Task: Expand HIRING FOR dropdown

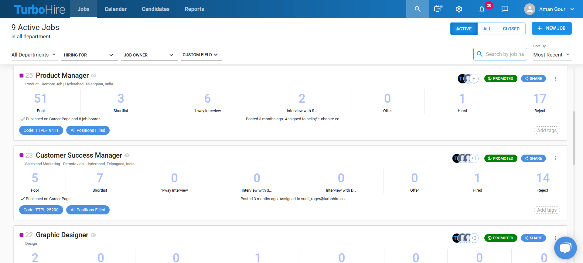Action: 89,55
